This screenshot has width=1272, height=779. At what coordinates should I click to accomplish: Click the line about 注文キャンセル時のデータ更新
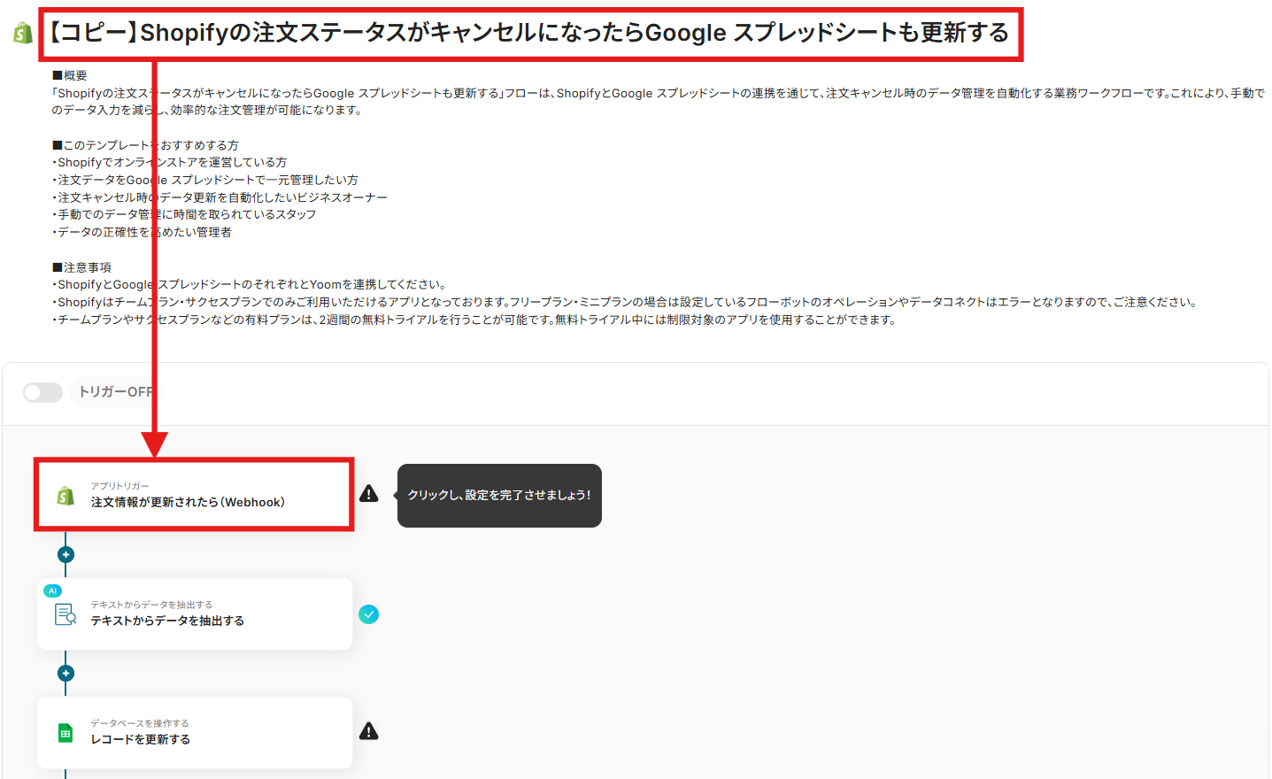tap(220, 197)
